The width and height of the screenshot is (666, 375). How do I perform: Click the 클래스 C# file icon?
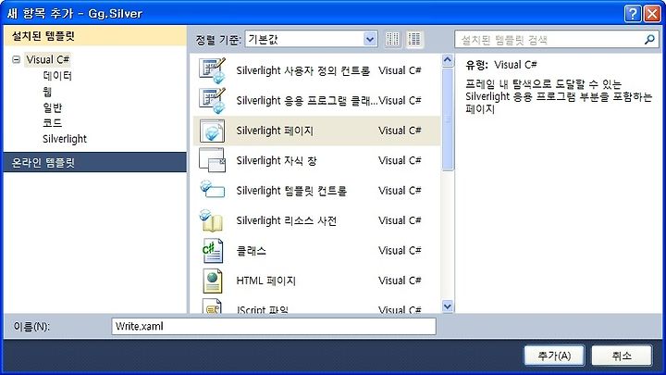click(x=213, y=251)
